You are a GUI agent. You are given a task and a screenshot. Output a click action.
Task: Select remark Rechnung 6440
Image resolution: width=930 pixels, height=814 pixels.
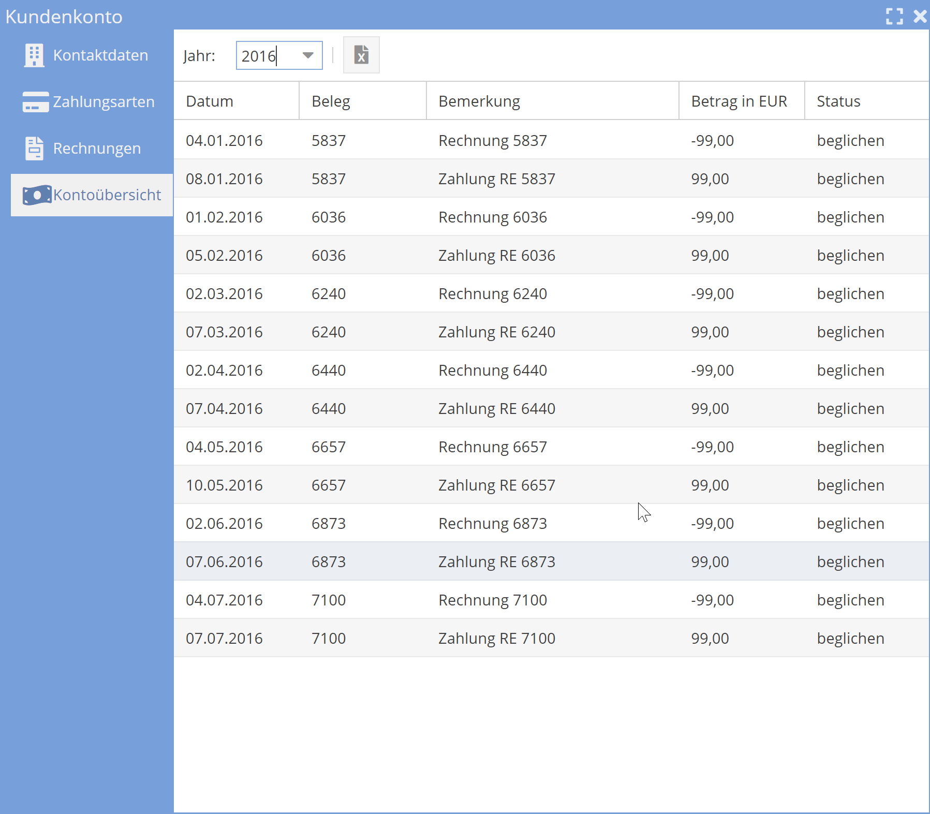(493, 371)
